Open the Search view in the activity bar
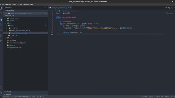Screen dimensions: 175x98 [1, 13]
